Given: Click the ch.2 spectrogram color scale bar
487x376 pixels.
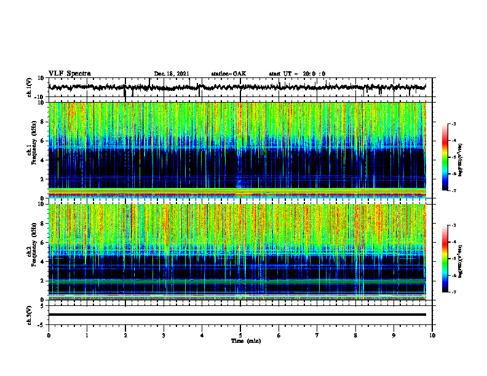Looking at the screenshot, I should (x=445, y=259).
